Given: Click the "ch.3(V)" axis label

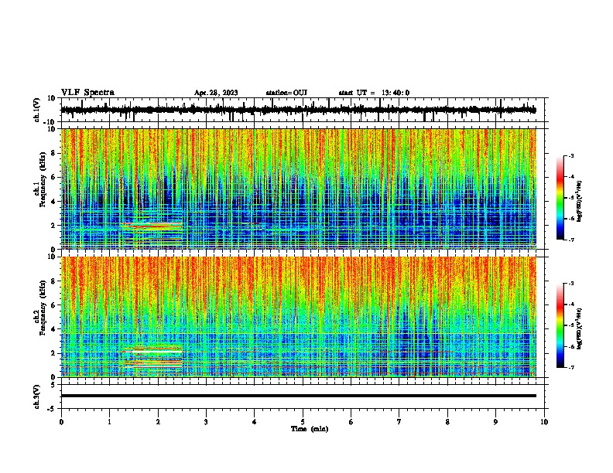Looking at the screenshot, I should (x=36, y=397).
